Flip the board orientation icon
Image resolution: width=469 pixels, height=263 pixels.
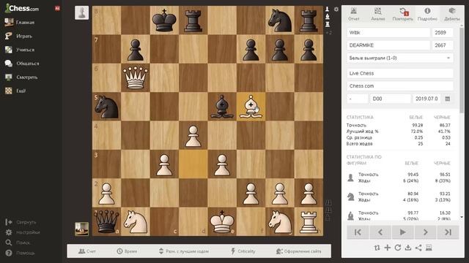click(x=377, y=248)
